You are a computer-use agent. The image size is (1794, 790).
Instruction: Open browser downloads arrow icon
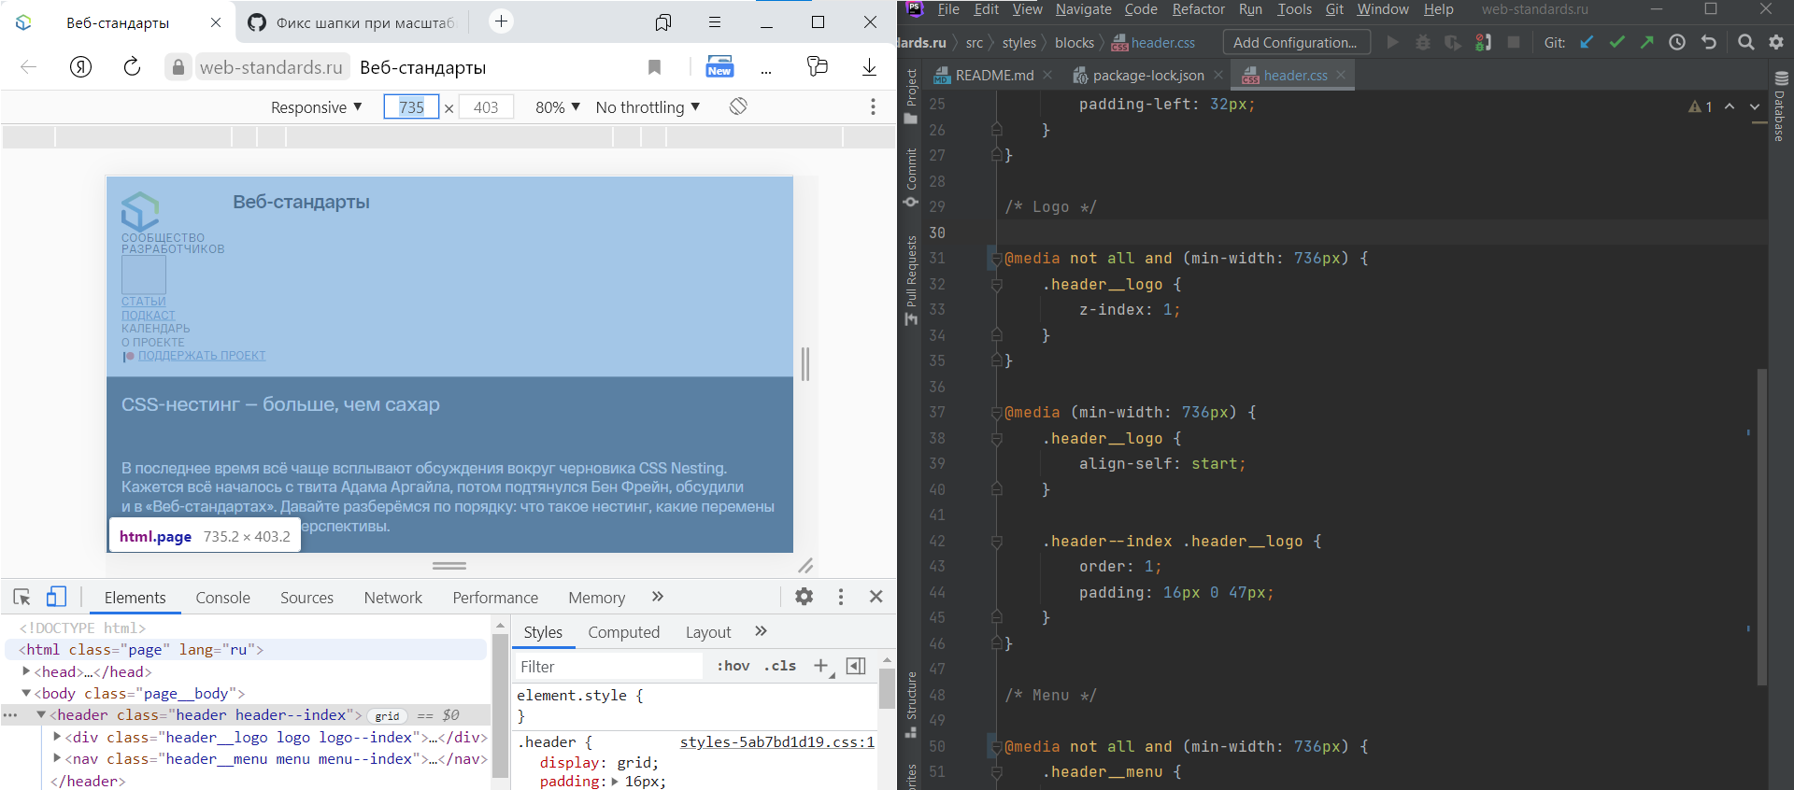869,66
